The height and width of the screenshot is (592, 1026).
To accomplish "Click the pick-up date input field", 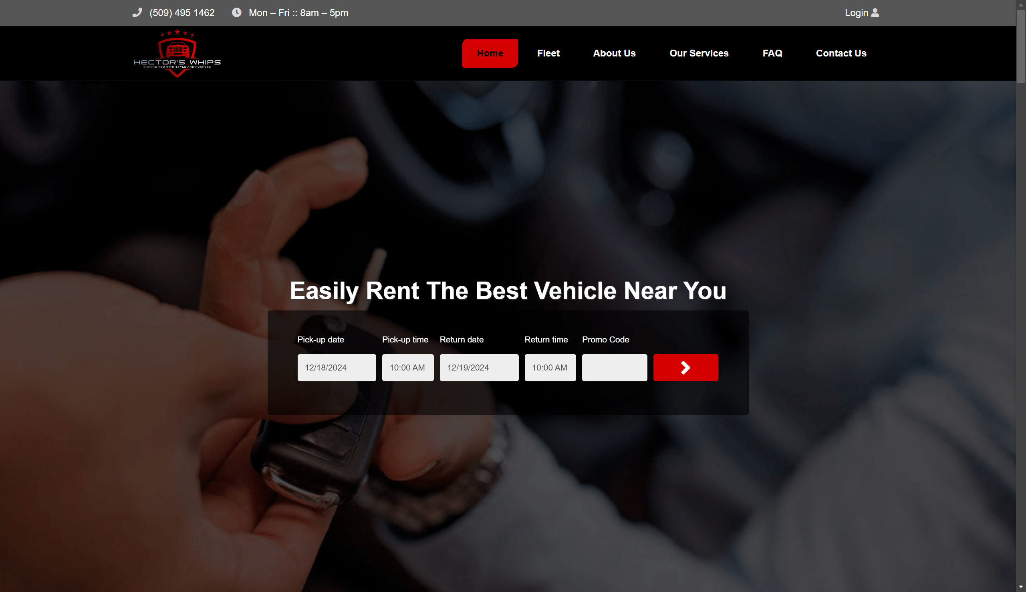I will click(x=337, y=367).
